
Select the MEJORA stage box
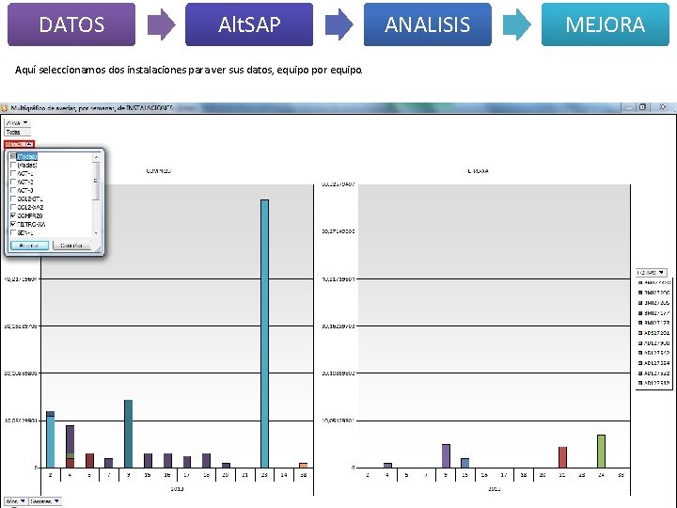pyautogui.click(x=606, y=24)
